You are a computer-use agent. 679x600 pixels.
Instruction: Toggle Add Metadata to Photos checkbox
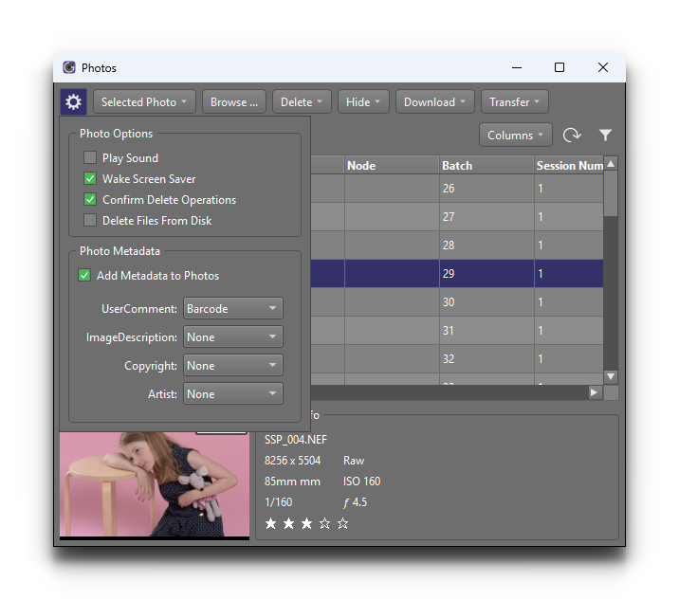tap(84, 275)
